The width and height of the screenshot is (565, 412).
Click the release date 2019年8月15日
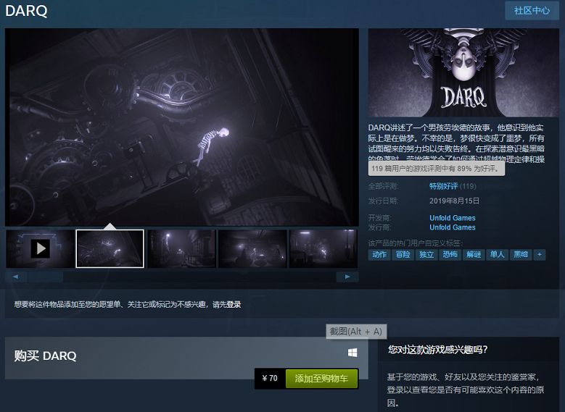(454, 201)
